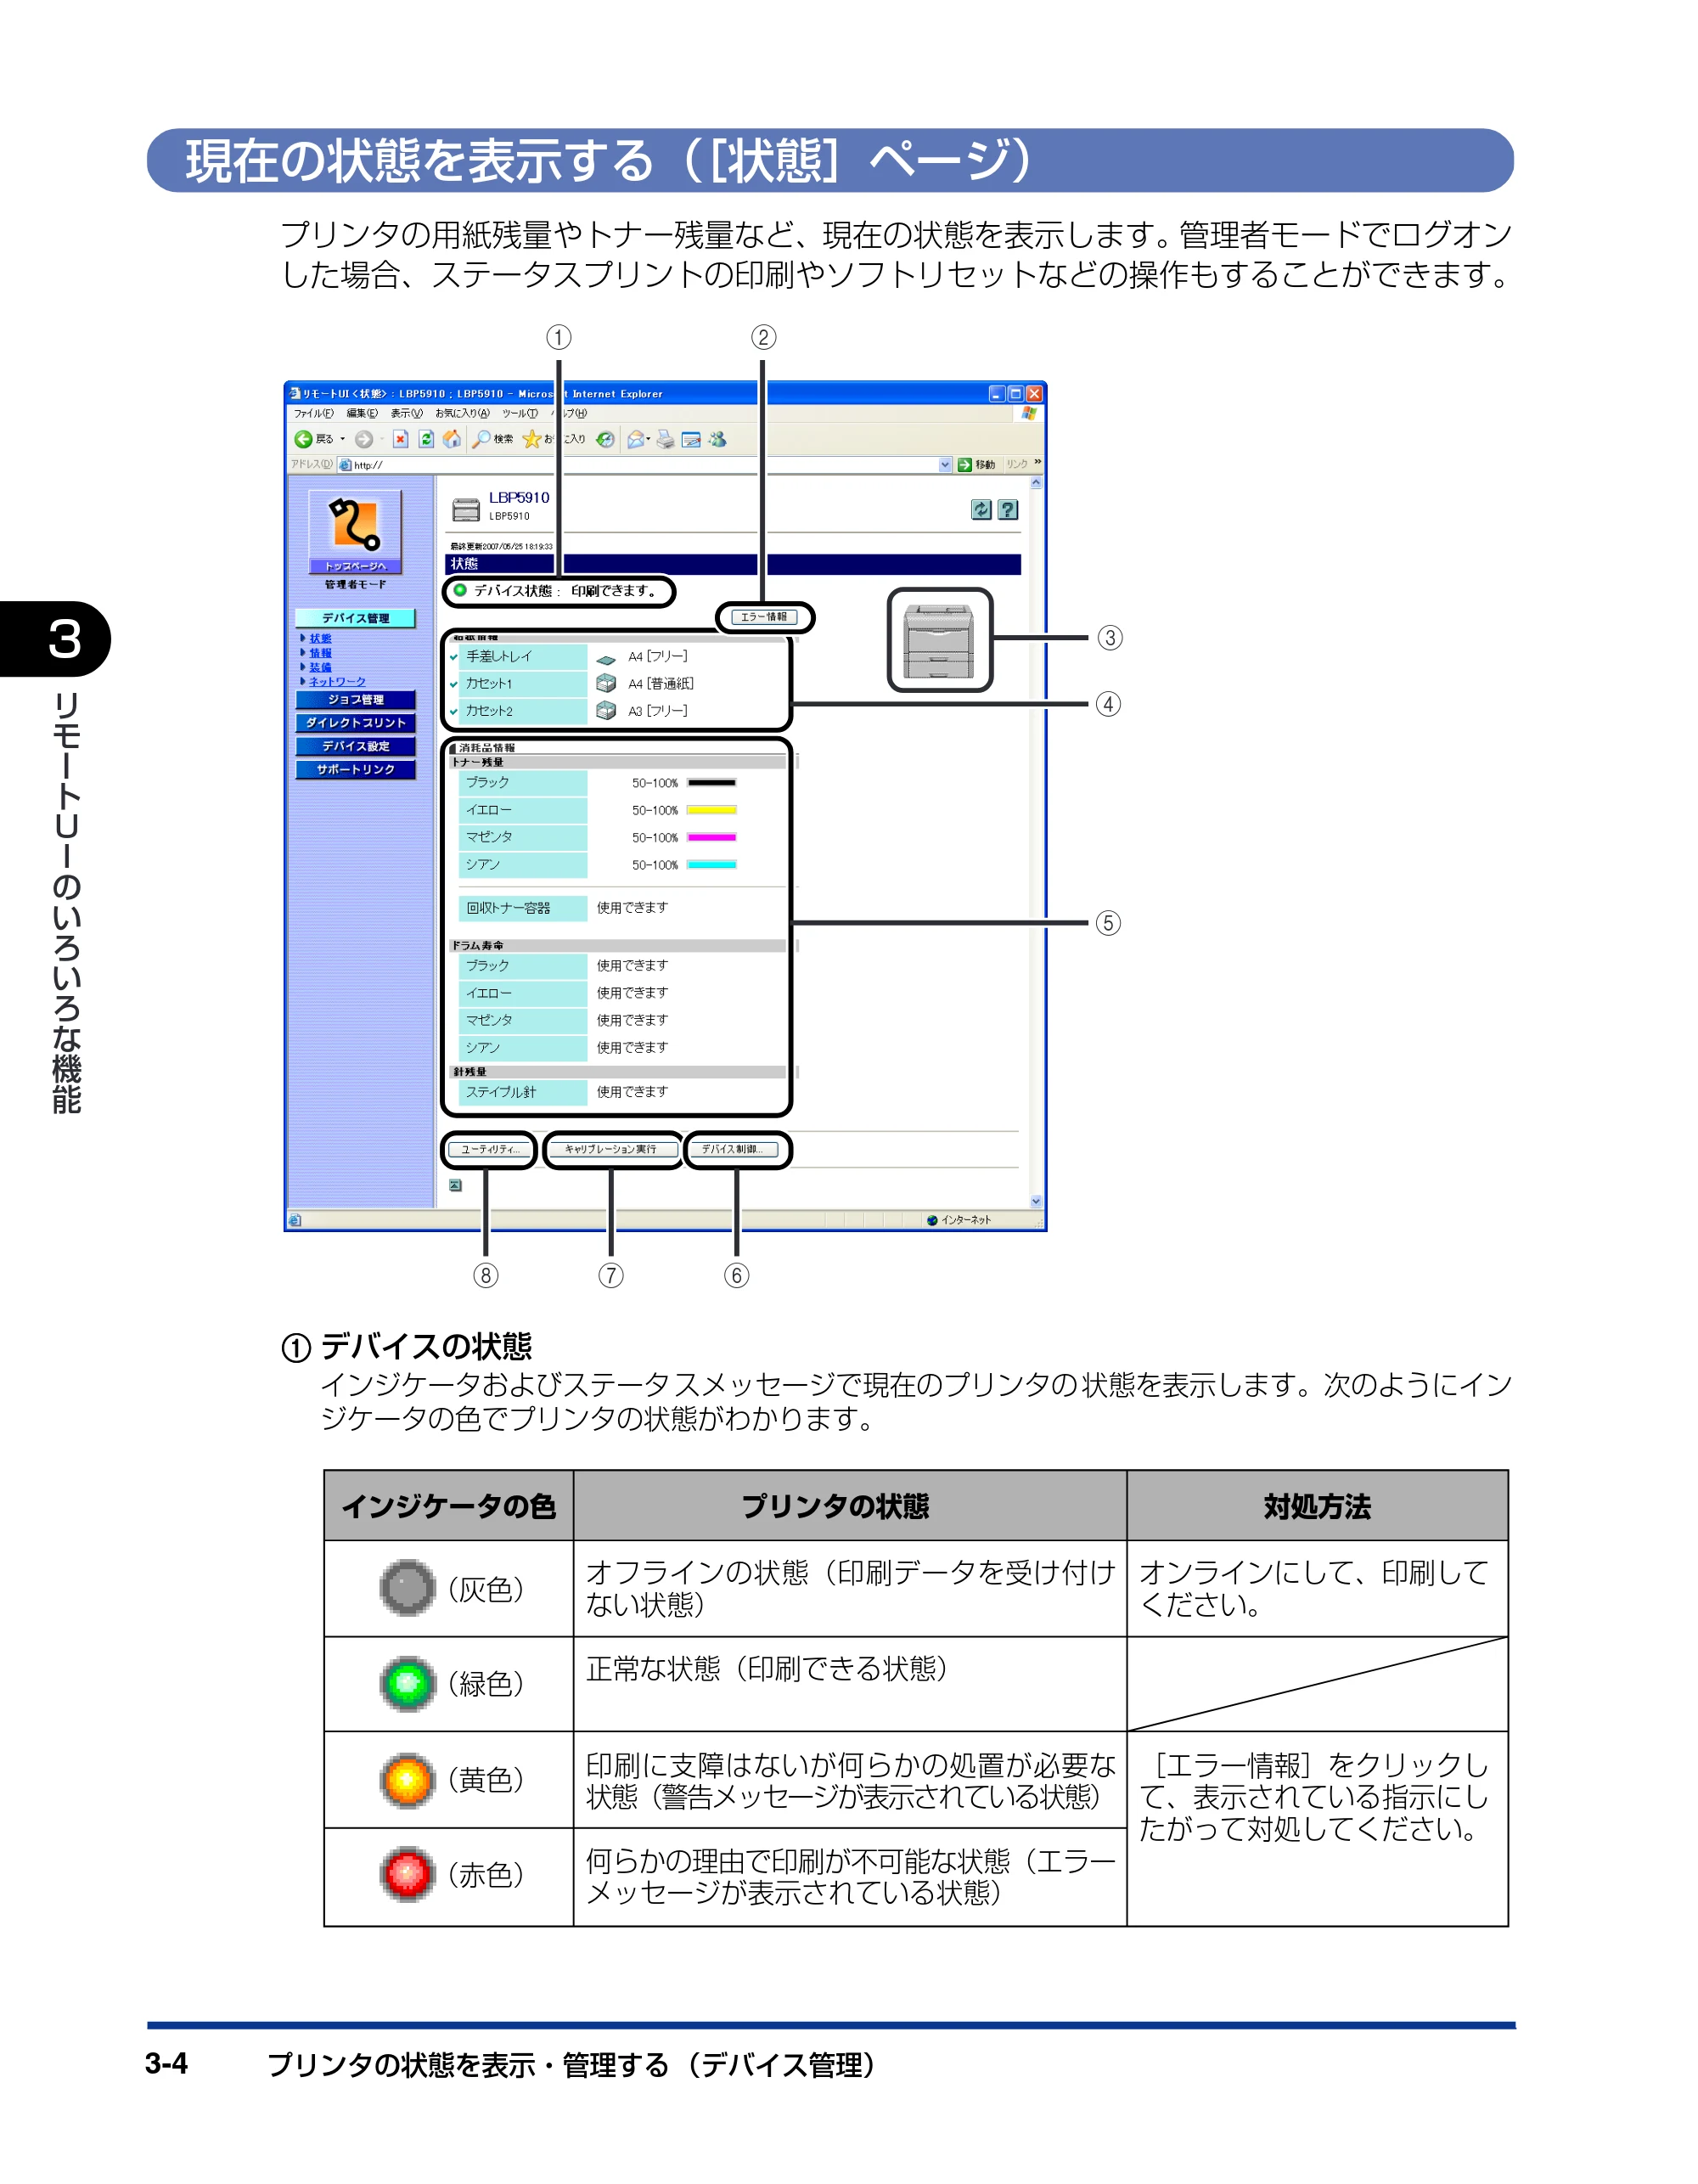The image size is (1698, 2184).
Task: Click the Remote UI page refresh icon
Action: point(981,510)
